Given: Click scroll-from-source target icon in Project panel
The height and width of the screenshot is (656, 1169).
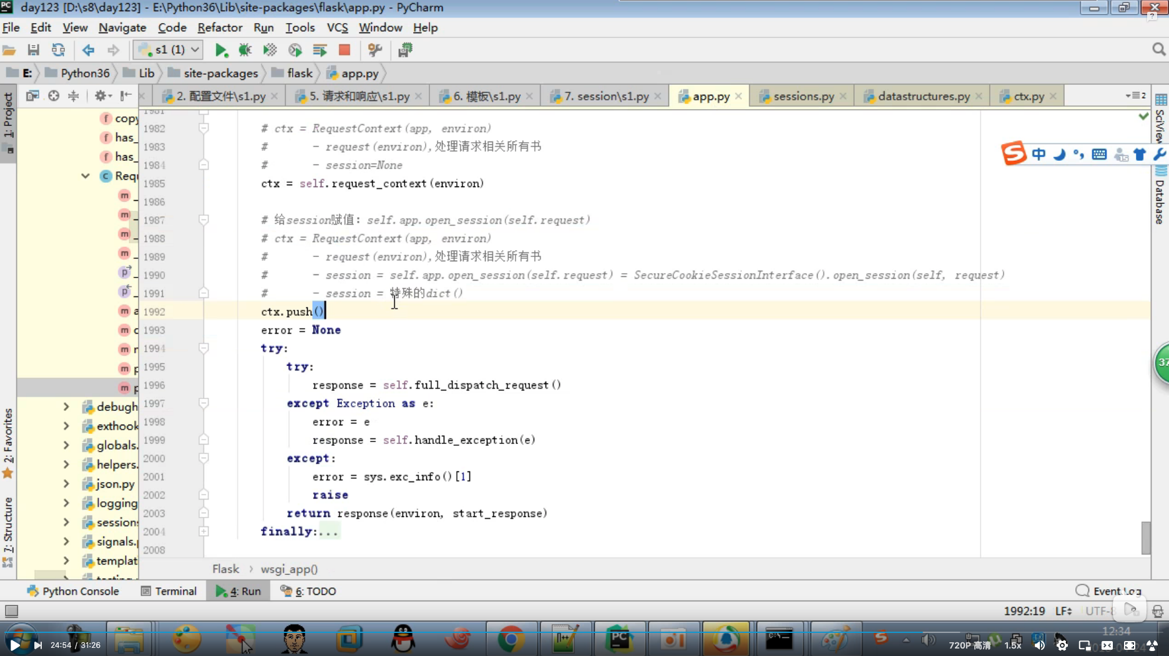Looking at the screenshot, I should click(x=54, y=95).
